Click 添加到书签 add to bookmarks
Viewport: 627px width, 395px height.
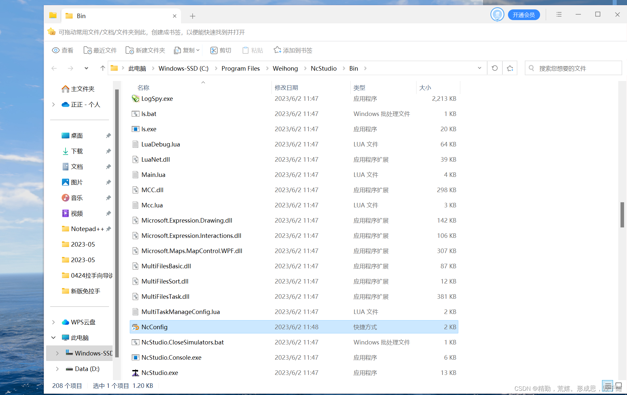point(293,50)
